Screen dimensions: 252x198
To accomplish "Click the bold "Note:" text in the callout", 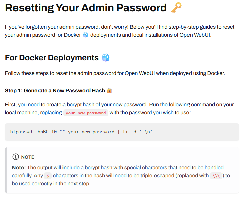I will coord(19,167).
